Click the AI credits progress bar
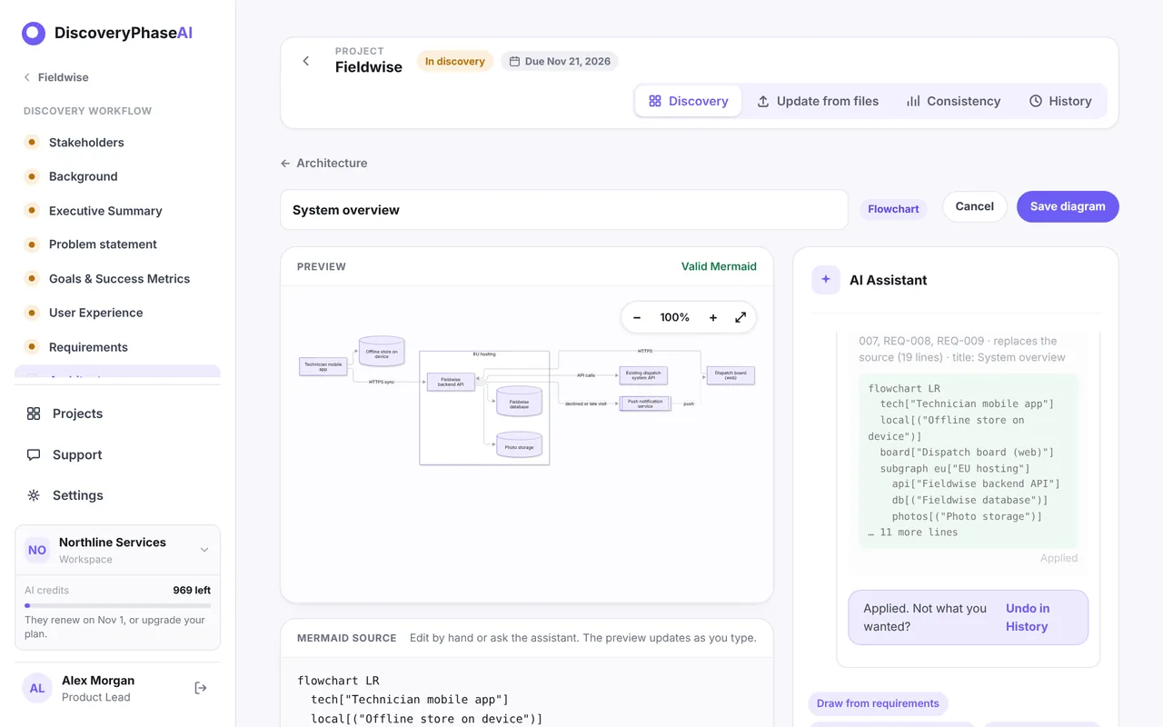 coord(117,605)
